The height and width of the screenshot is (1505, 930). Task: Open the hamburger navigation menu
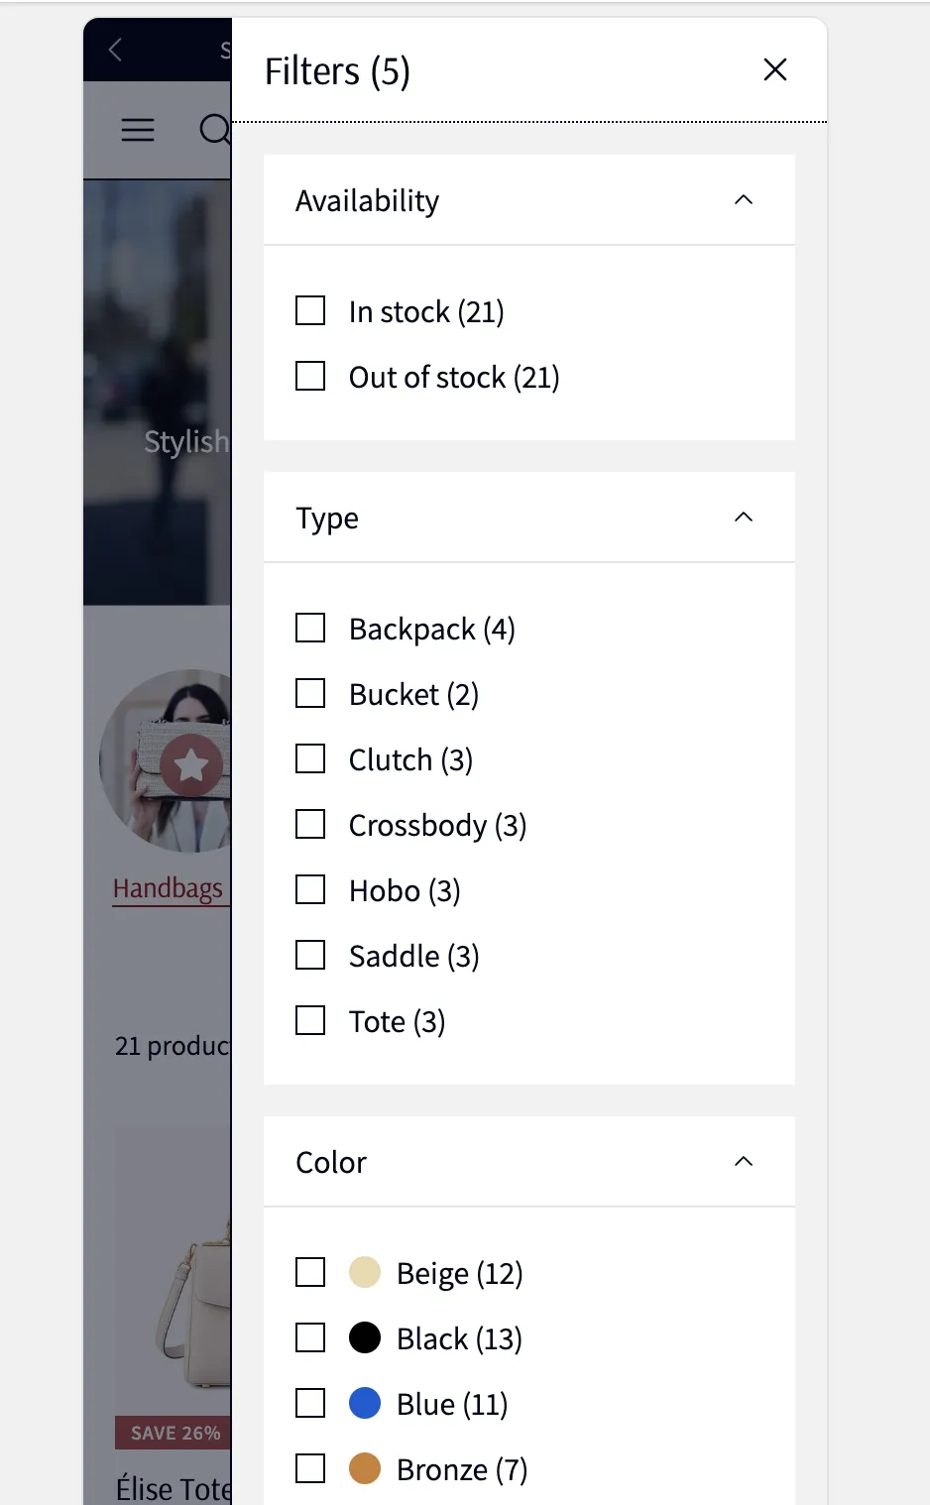[137, 130]
